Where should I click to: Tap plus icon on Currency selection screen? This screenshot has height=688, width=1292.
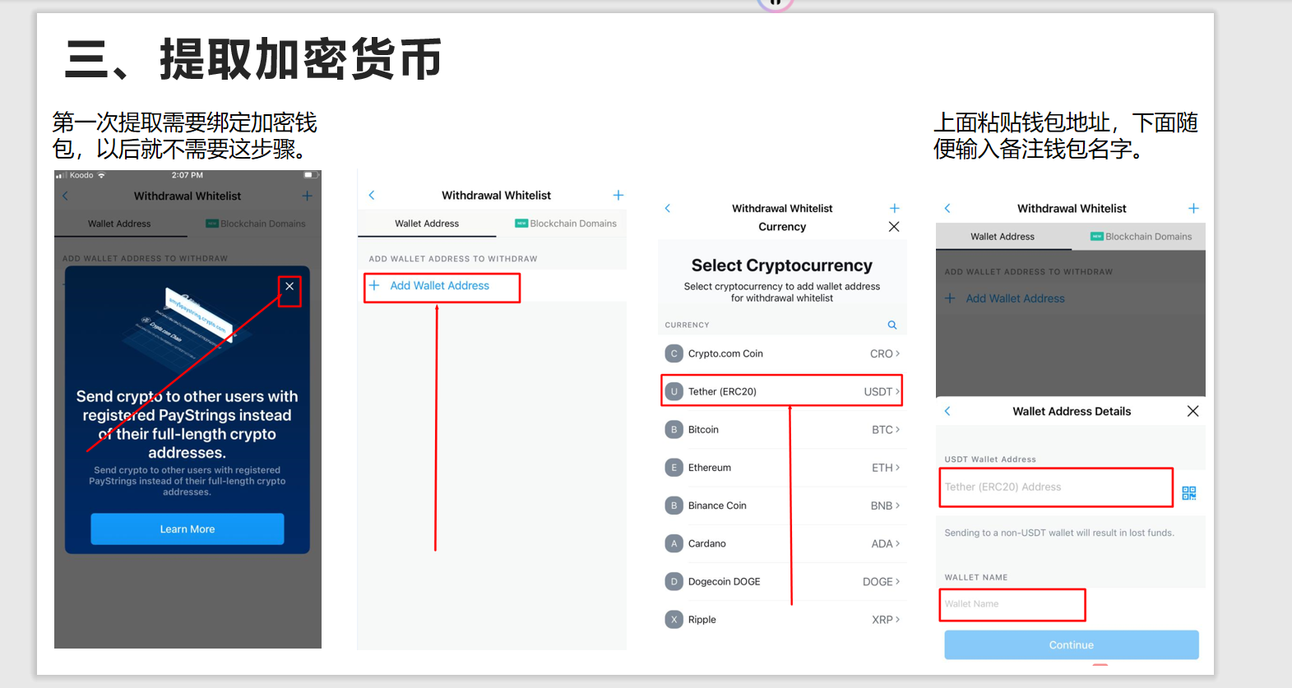coord(895,208)
